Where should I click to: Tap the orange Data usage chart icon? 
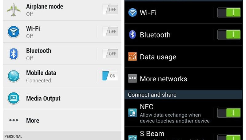tap(133, 56)
